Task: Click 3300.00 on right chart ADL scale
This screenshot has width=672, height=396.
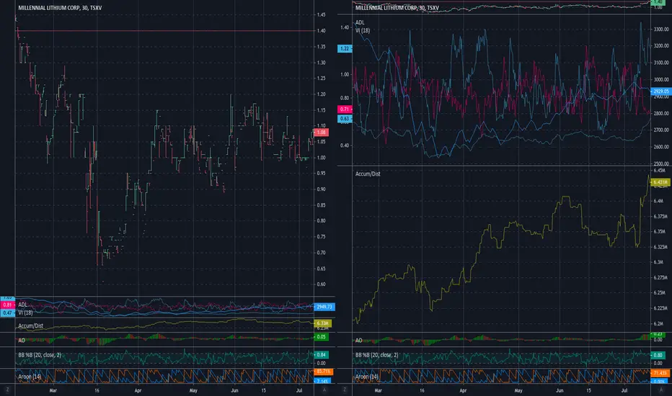Action: [x=661, y=30]
